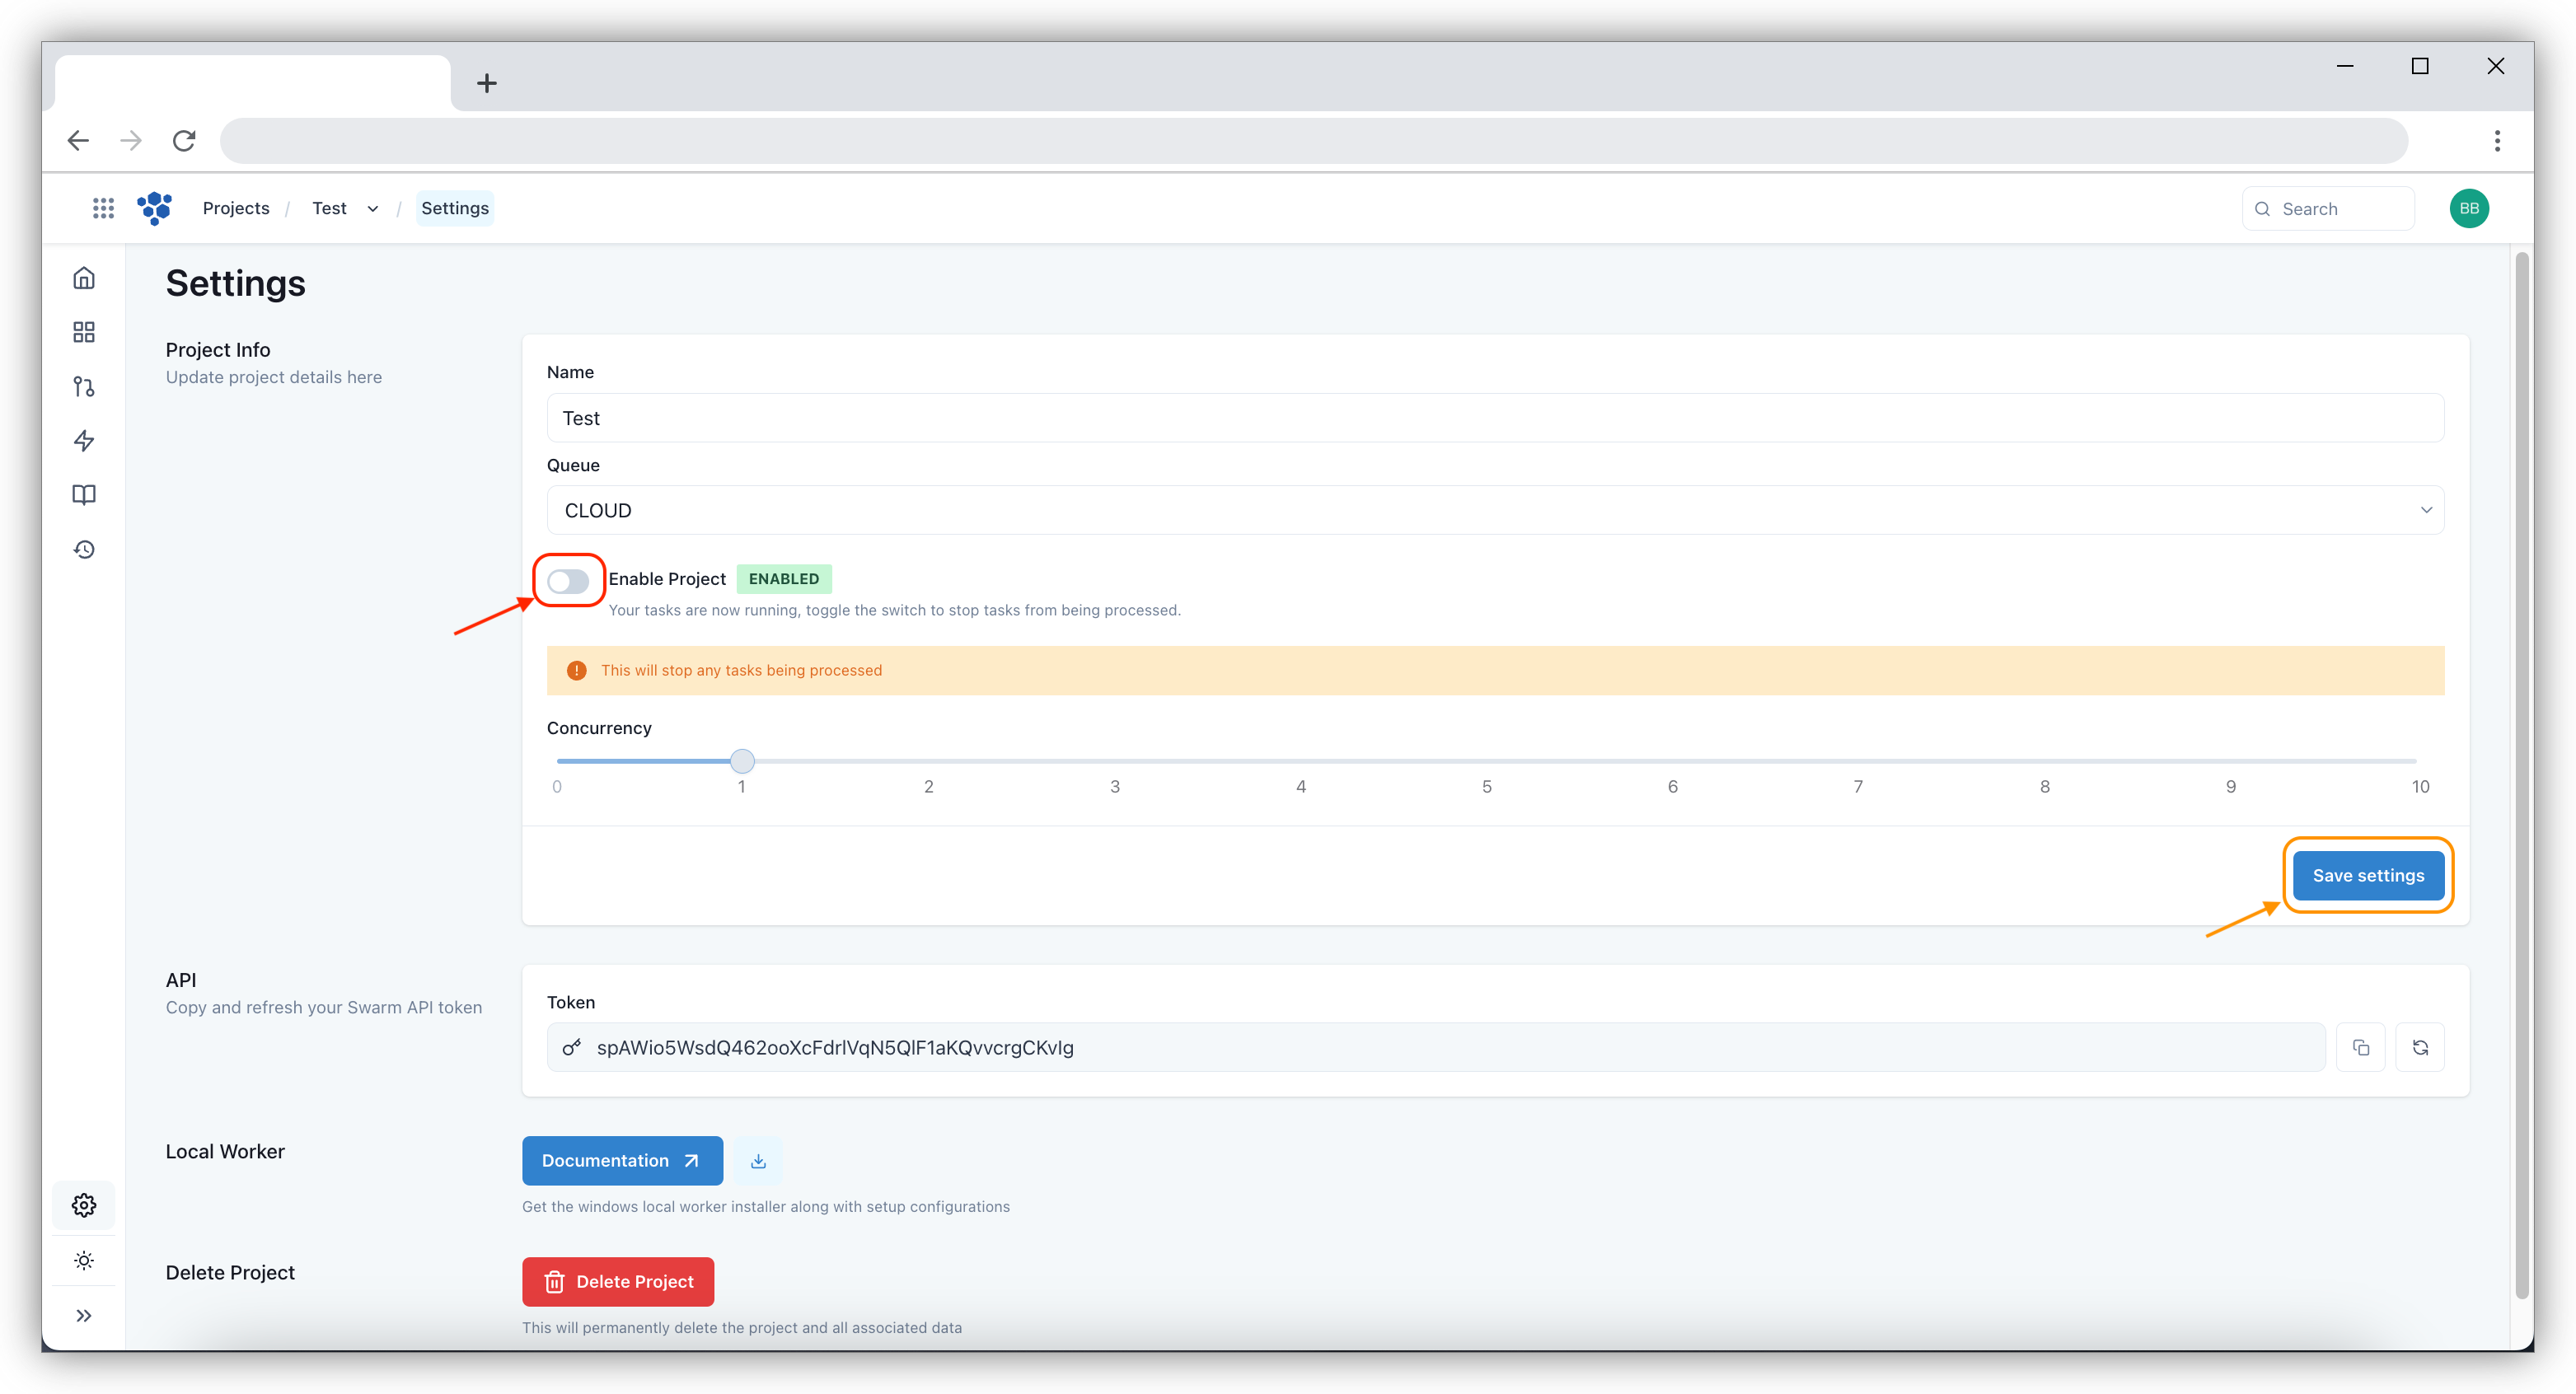
Task: Open the dashboard grid icon in sidebar
Action: click(x=84, y=332)
